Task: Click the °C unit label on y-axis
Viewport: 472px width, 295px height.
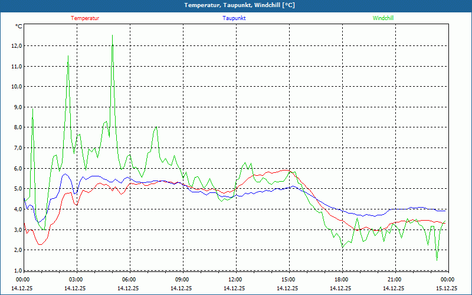Action: click(x=19, y=27)
